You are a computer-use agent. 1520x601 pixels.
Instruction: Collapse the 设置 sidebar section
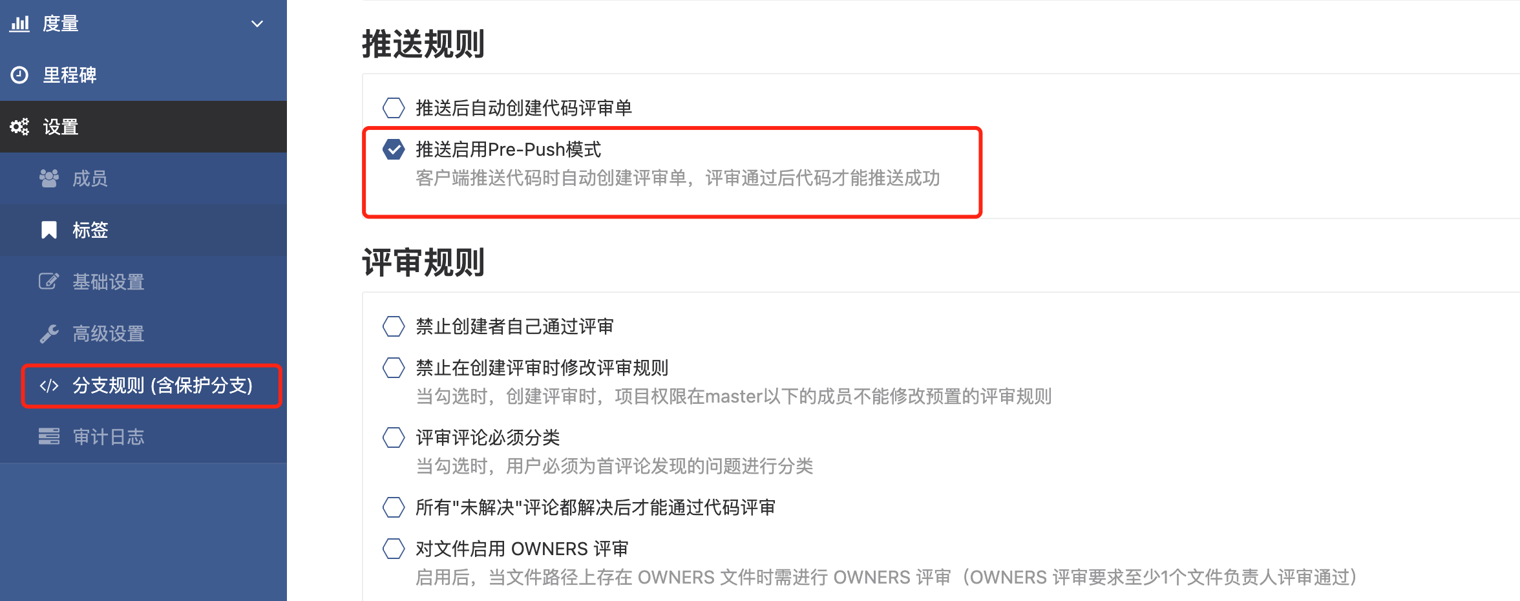[x=143, y=127]
